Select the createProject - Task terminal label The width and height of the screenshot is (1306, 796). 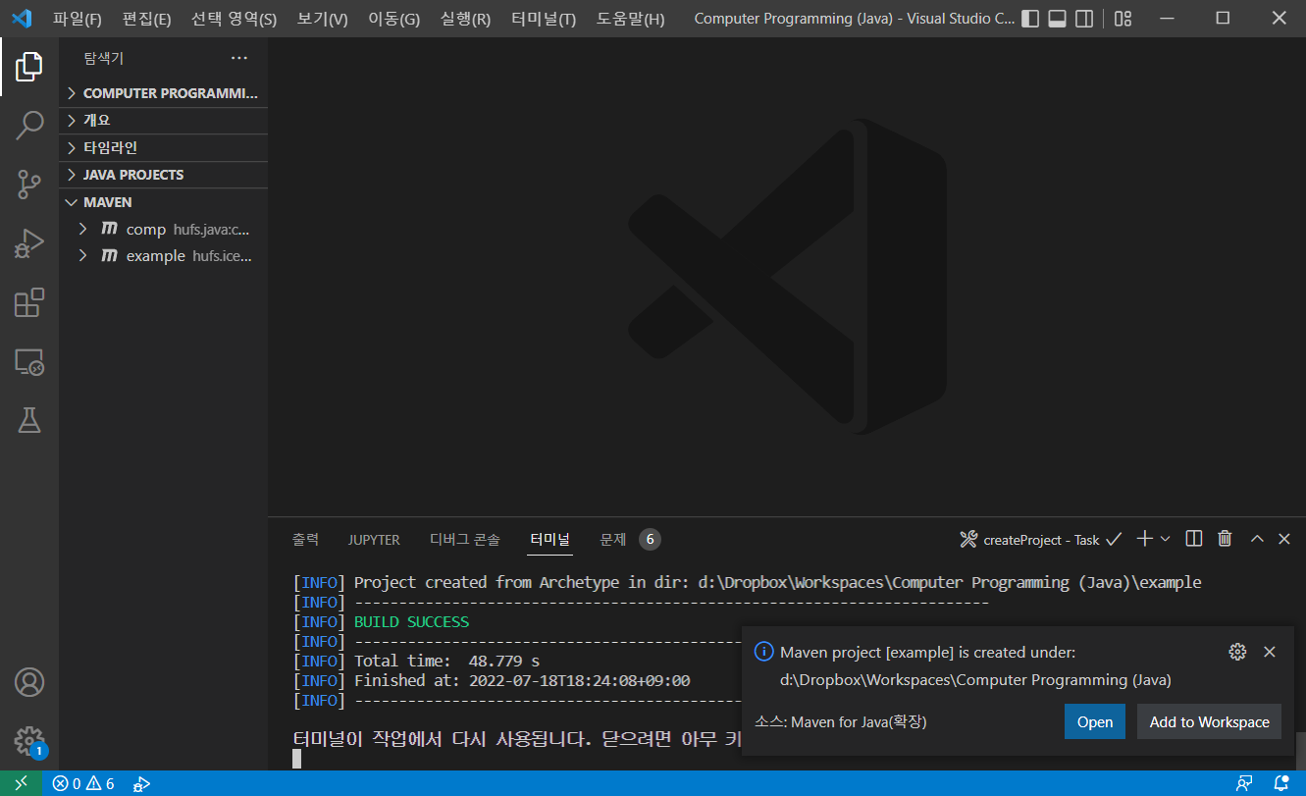(x=1040, y=540)
